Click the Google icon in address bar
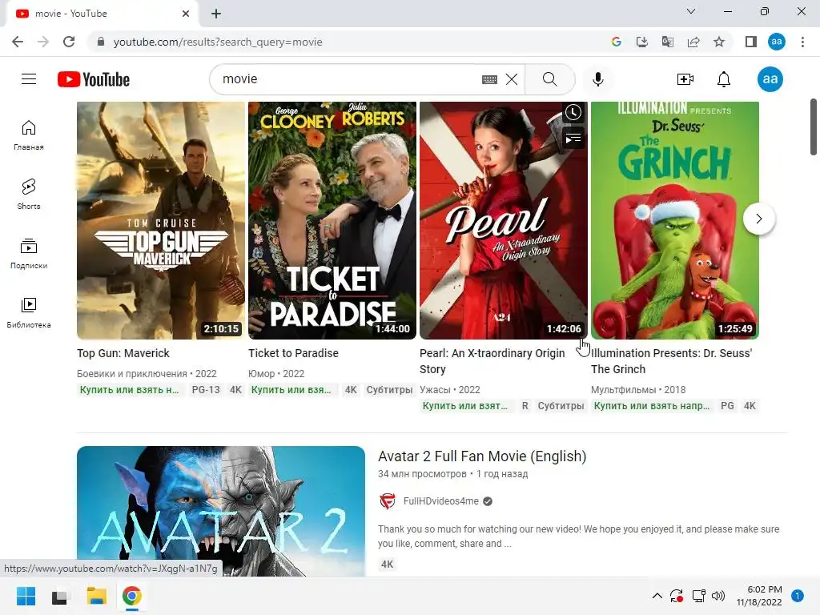 click(617, 42)
